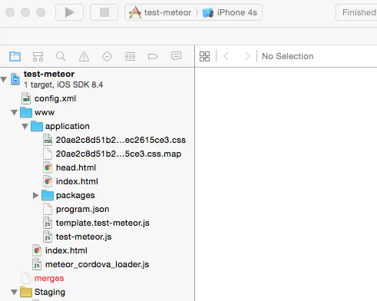
Task: Go forward in editor history
Action: tap(247, 56)
